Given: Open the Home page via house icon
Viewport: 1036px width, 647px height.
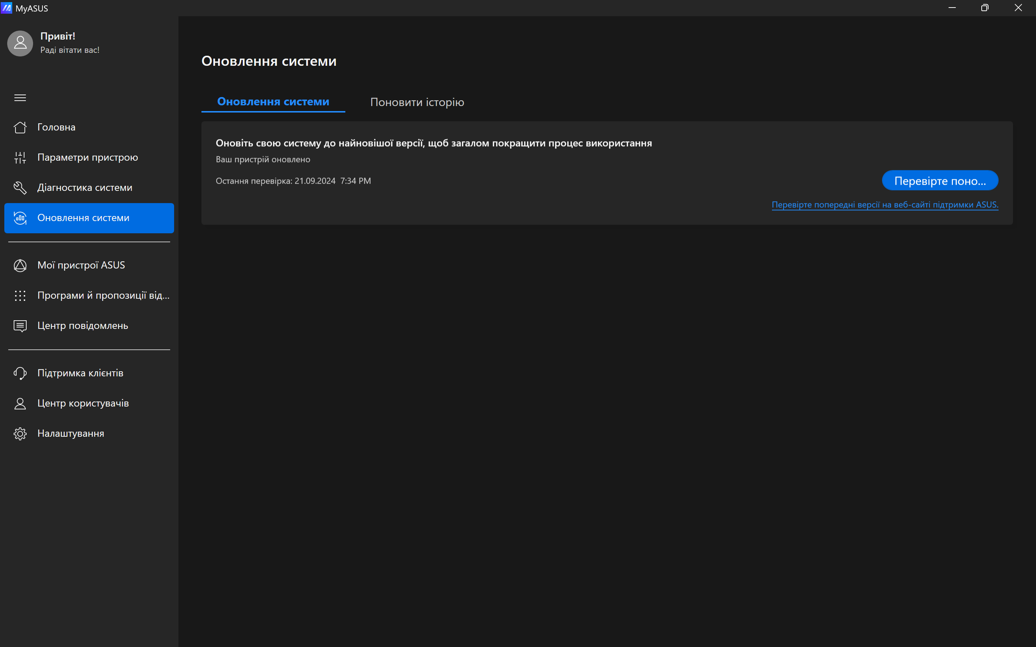Looking at the screenshot, I should [x=20, y=128].
